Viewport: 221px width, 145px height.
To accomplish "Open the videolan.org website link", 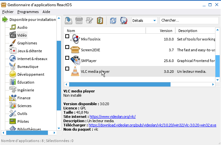I will coord(112,117).
